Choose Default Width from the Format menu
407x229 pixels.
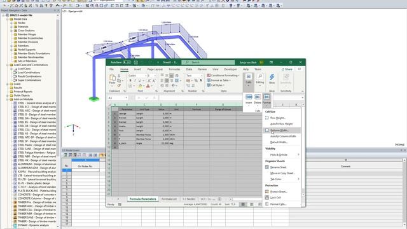282,142
